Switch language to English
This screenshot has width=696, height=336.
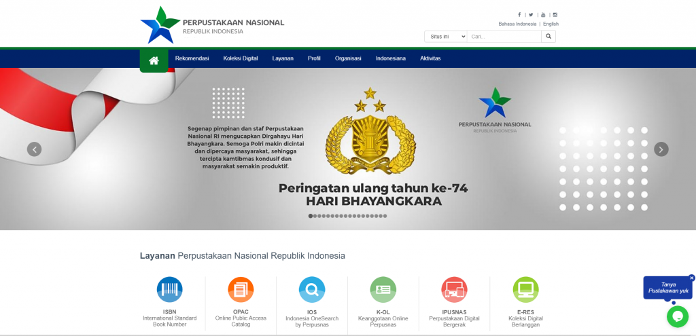pyautogui.click(x=551, y=24)
